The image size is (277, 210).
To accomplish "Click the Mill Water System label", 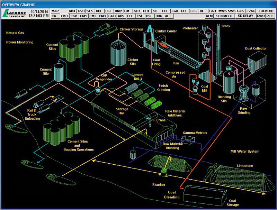I will [244, 152].
